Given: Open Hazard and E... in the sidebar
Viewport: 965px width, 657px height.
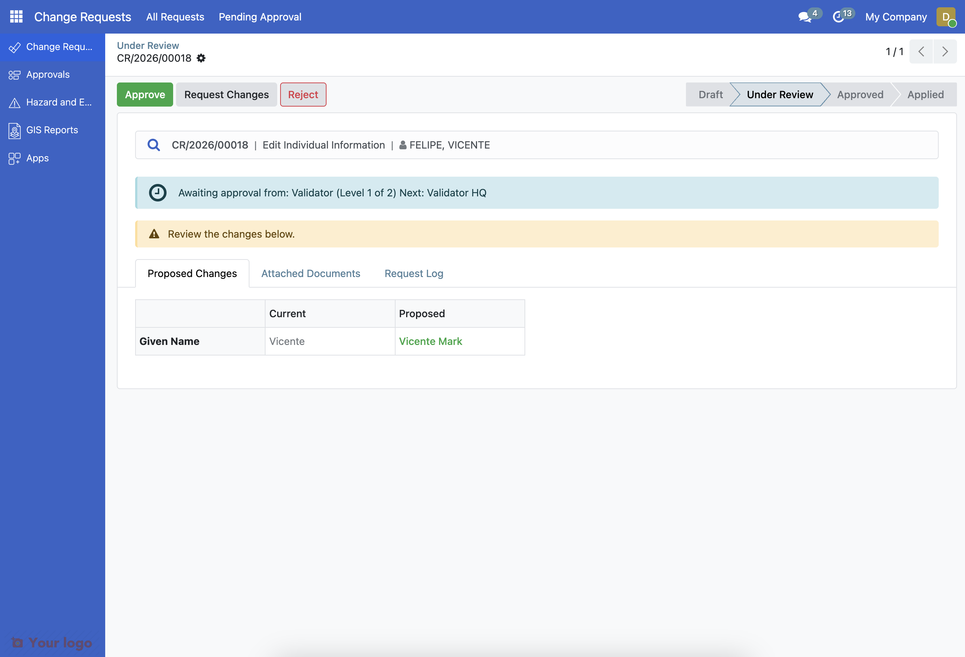Looking at the screenshot, I should click(x=52, y=103).
